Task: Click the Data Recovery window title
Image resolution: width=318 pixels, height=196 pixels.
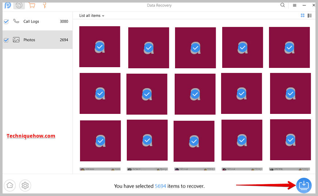Action: point(159,5)
